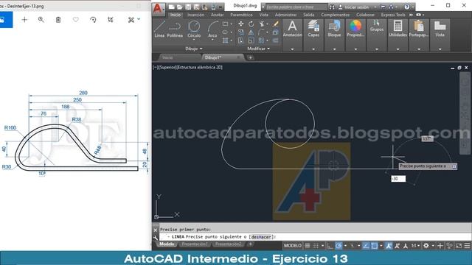This screenshot has height=265, width=472.
Task: Toggle favorite heart in Photos
Action: [75, 20]
